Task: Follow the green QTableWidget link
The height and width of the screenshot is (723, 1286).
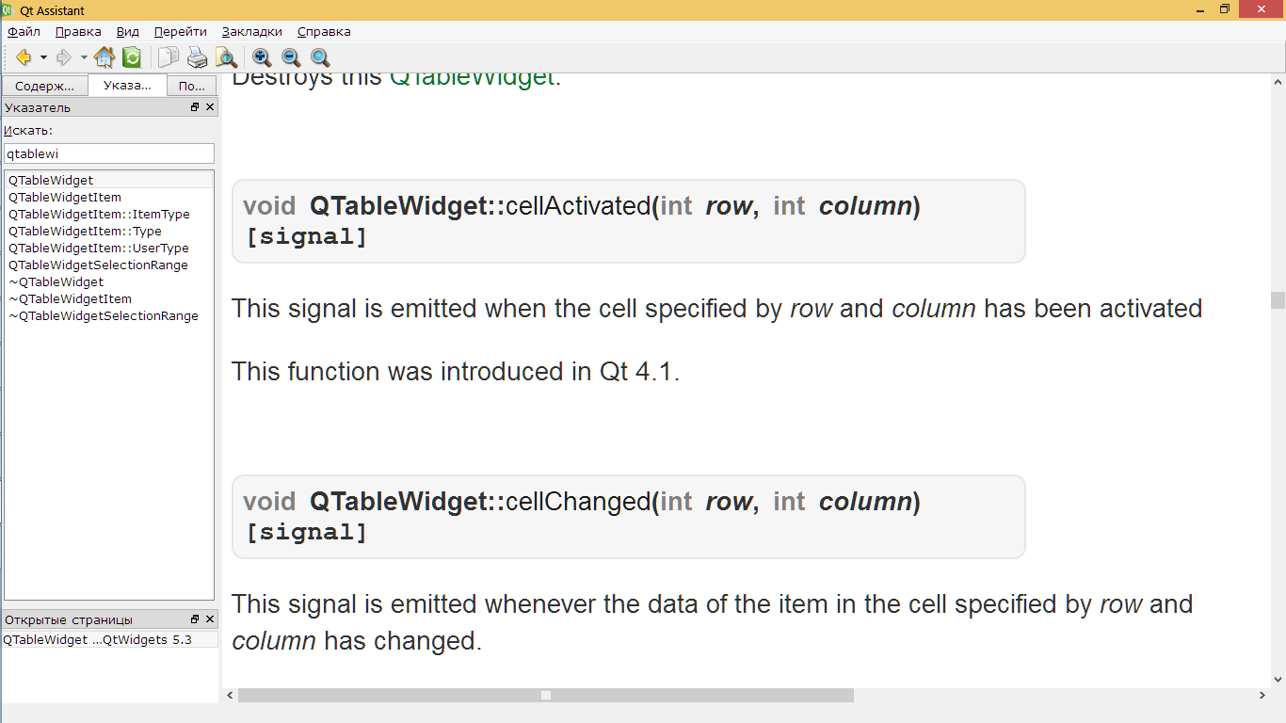Action: tap(472, 77)
